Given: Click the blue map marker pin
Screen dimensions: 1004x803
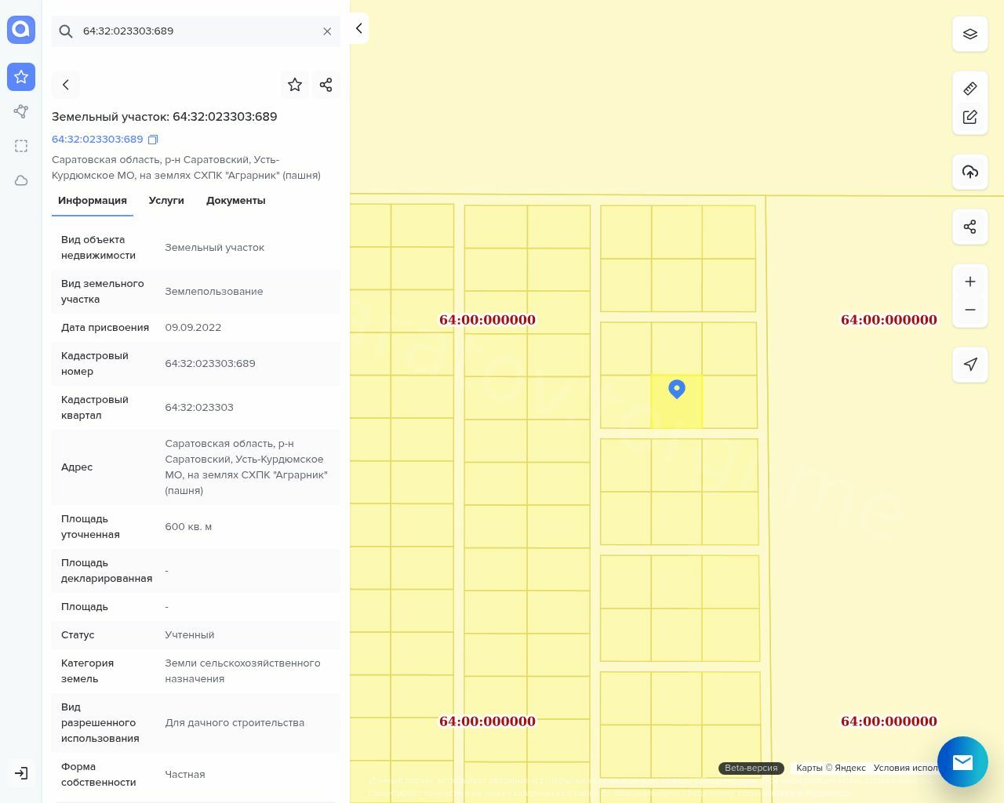Looking at the screenshot, I should [x=677, y=389].
